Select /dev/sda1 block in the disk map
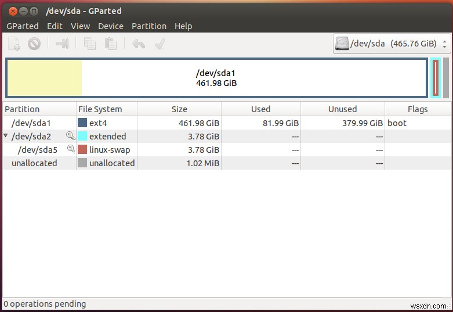 click(x=216, y=78)
